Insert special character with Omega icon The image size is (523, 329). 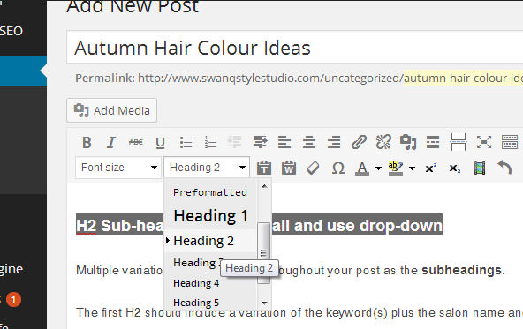pyautogui.click(x=337, y=168)
